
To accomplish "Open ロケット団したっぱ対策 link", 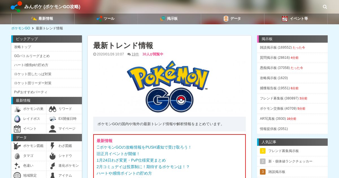I will tap(47, 74).
